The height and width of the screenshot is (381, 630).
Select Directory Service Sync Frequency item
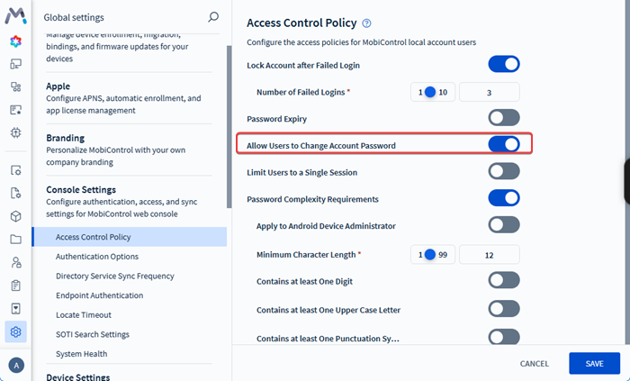[x=114, y=276]
